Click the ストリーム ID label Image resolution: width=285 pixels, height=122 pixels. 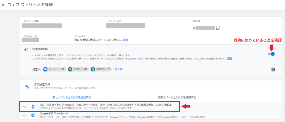[x=31, y=36]
